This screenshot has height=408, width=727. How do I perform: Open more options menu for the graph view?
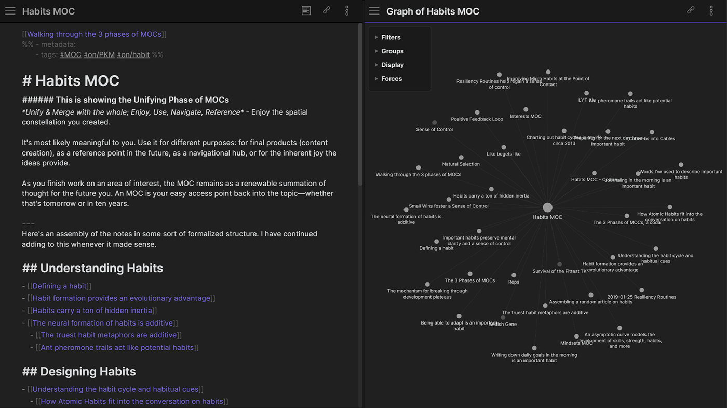click(x=711, y=10)
